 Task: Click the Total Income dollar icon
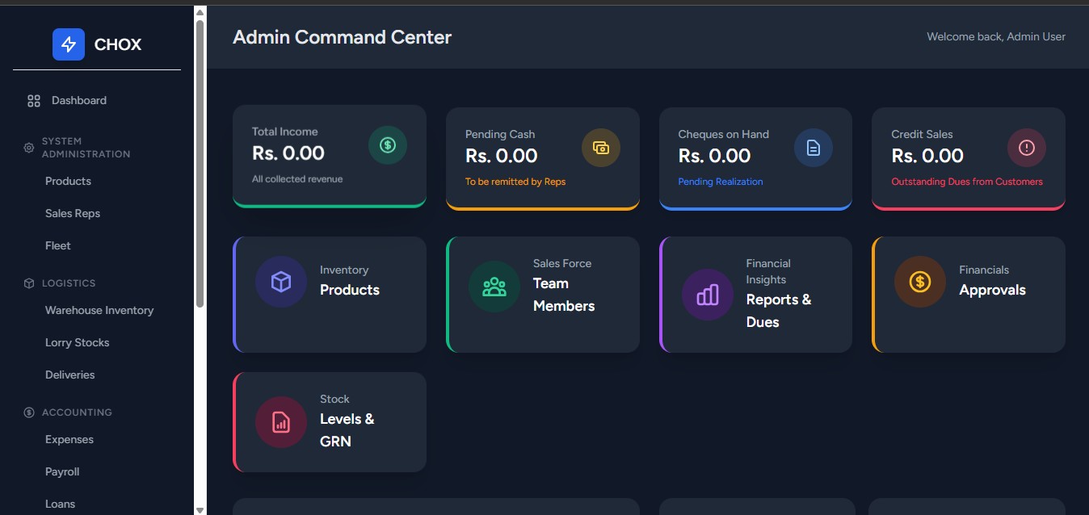tap(387, 144)
